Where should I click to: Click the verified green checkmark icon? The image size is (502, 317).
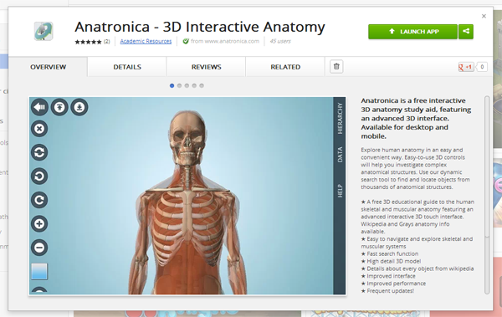click(x=186, y=41)
